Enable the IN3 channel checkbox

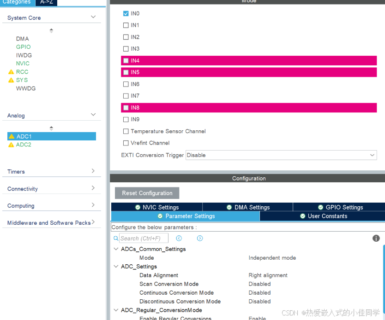126,49
